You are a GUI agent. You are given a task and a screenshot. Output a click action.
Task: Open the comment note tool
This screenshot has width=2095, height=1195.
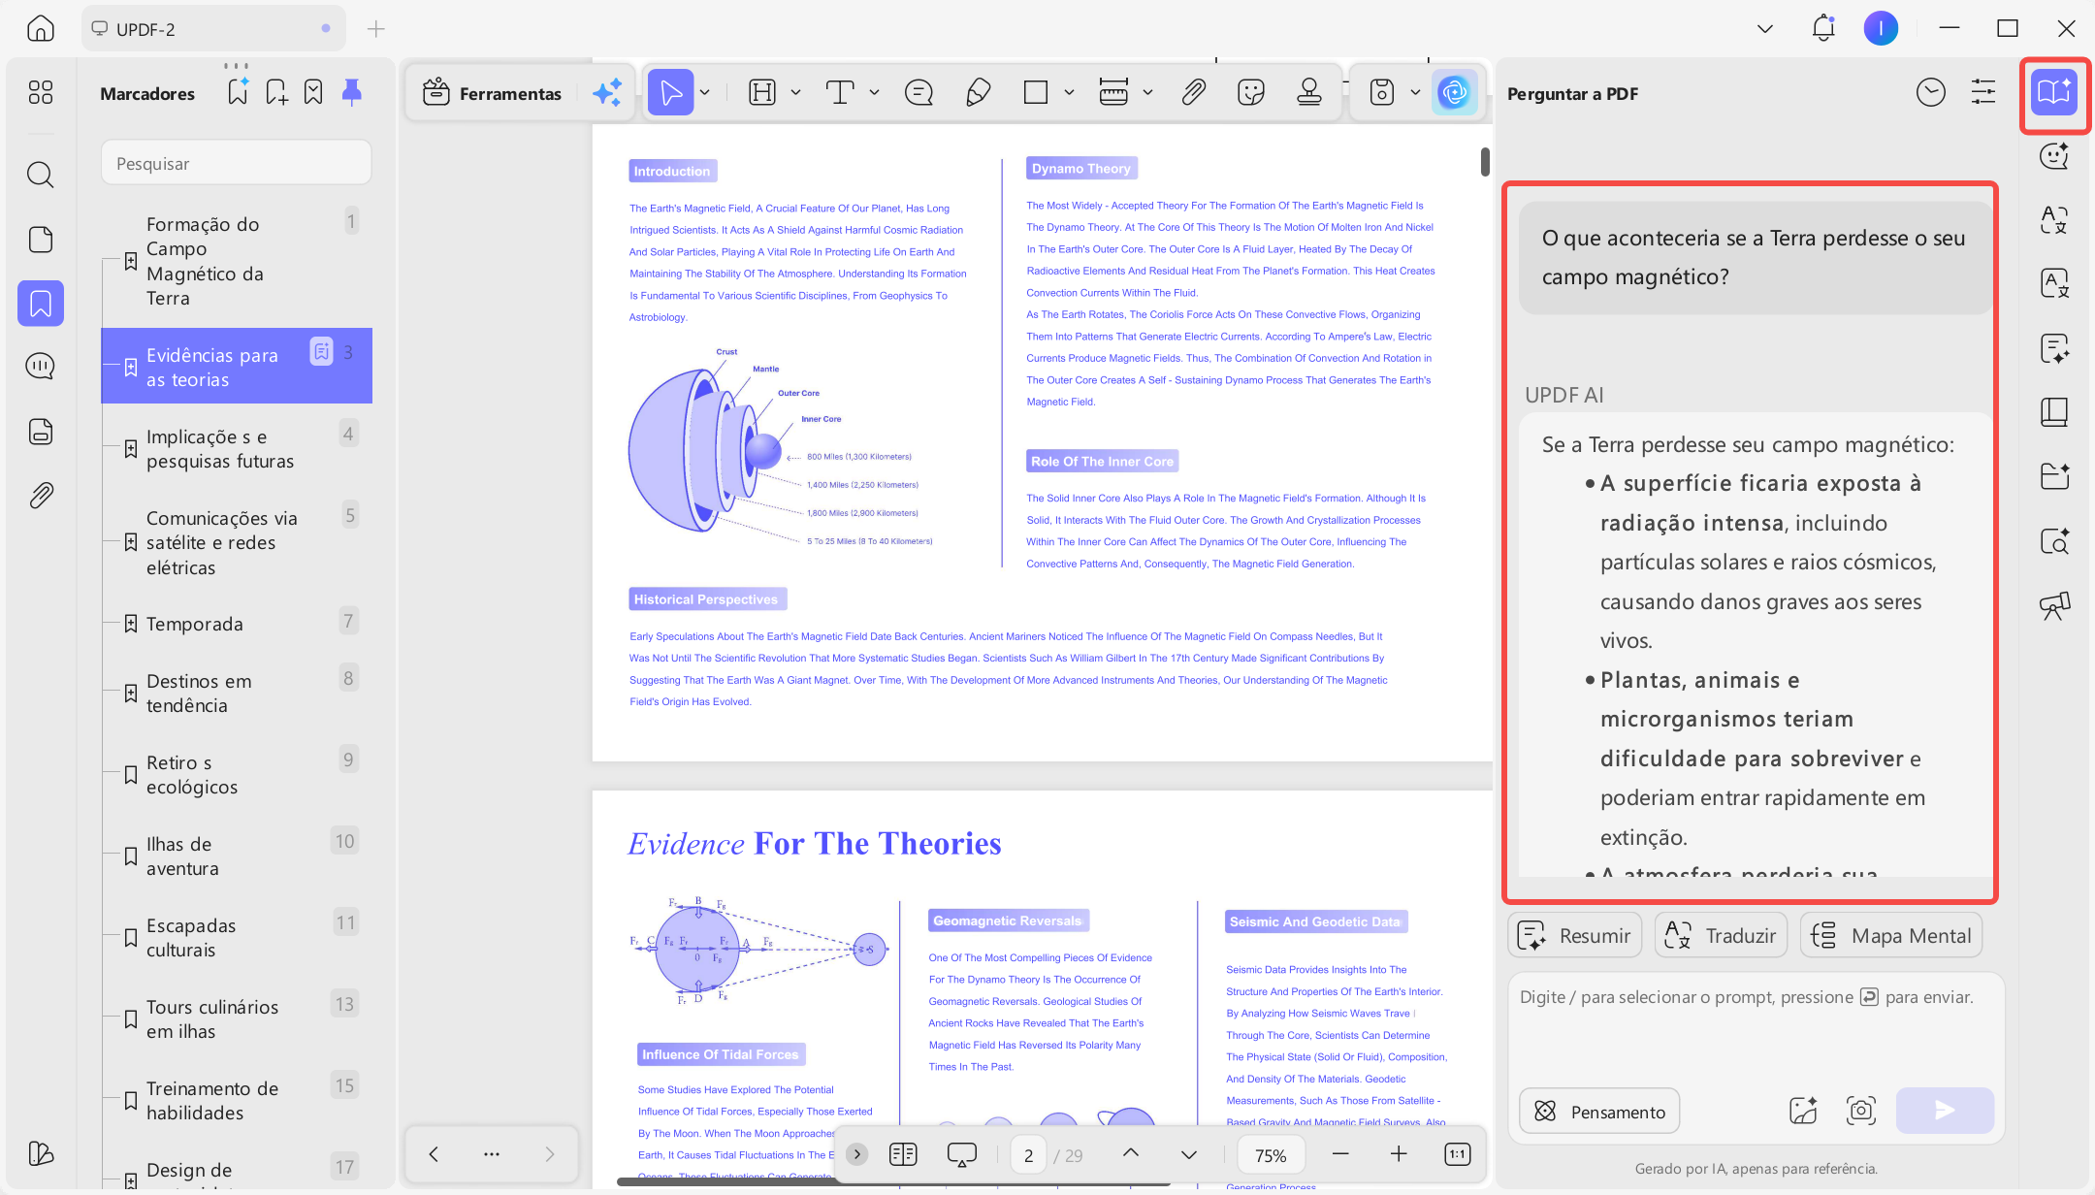click(919, 93)
